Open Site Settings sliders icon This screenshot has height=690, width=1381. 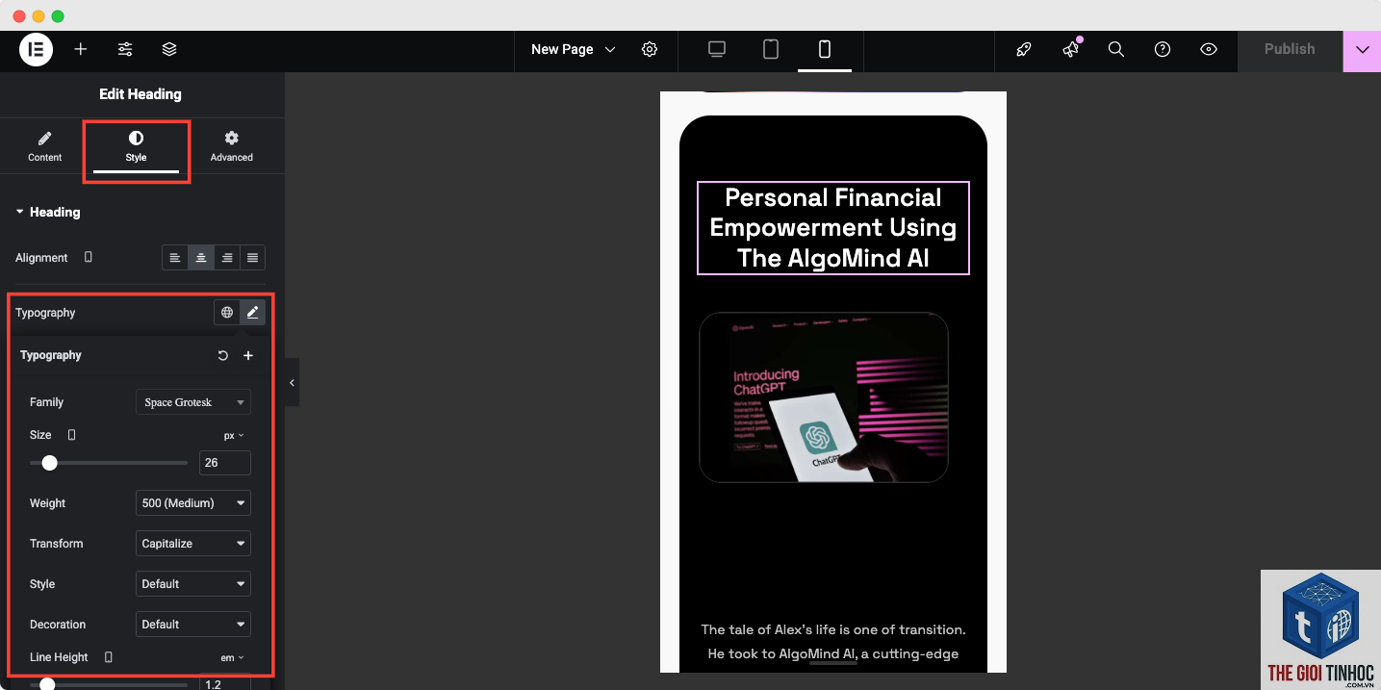(125, 49)
